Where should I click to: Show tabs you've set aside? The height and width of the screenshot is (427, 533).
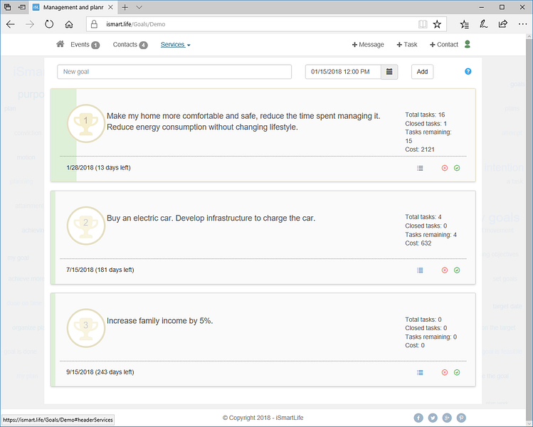point(8,7)
